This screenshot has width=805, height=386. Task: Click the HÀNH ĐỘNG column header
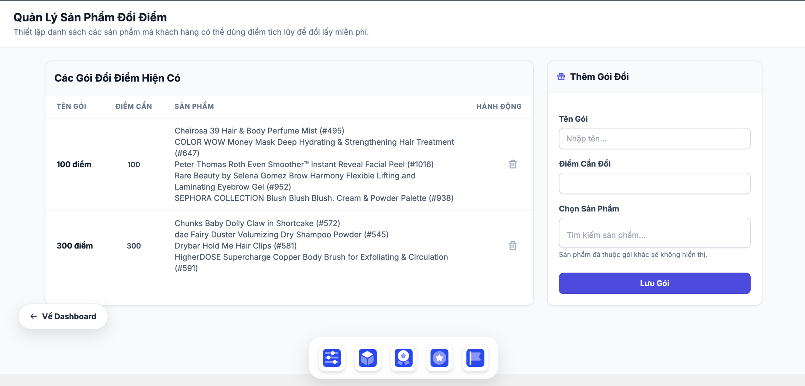[499, 106]
